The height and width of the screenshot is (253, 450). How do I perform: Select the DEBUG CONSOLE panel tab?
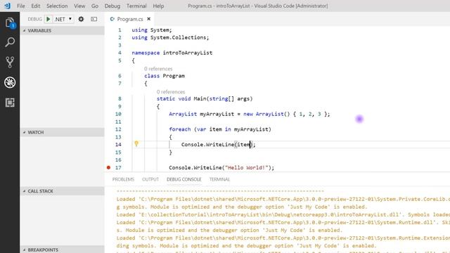pos(184,179)
